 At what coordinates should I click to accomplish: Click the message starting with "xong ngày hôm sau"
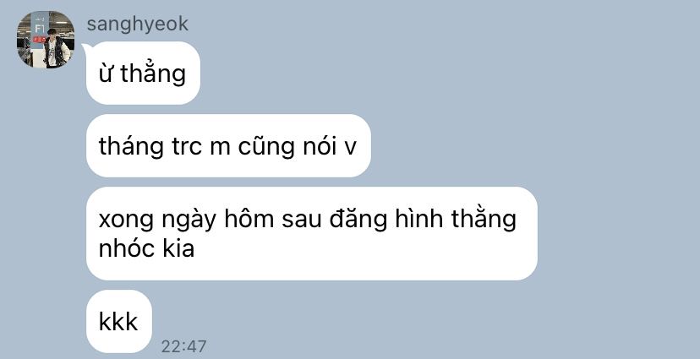tap(312, 233)
